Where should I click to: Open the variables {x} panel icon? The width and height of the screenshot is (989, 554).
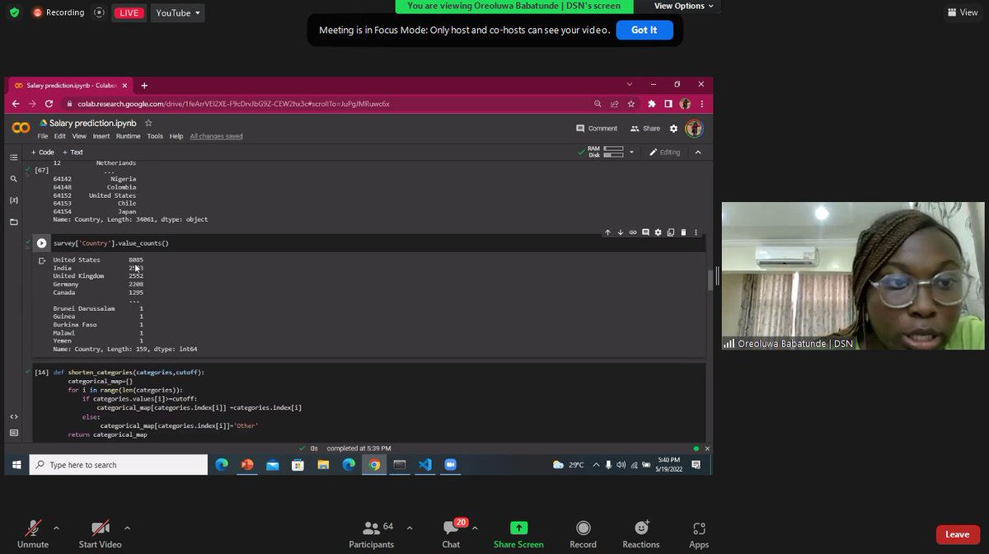coord(13,200)
